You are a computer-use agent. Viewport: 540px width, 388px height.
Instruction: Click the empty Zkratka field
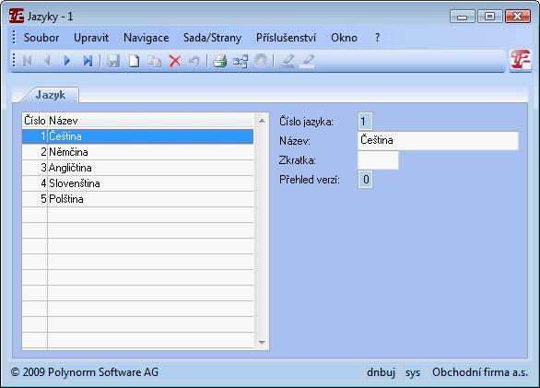pyautogui.click(x=378, y=160)
